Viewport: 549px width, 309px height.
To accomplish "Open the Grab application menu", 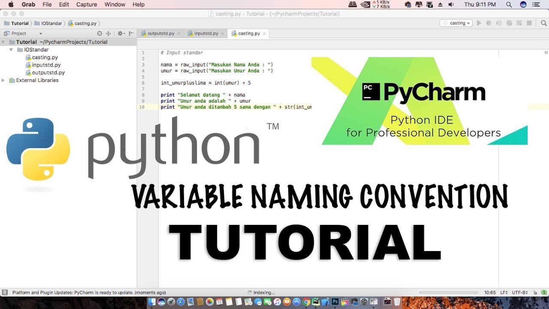I will (x=28, y=4).
